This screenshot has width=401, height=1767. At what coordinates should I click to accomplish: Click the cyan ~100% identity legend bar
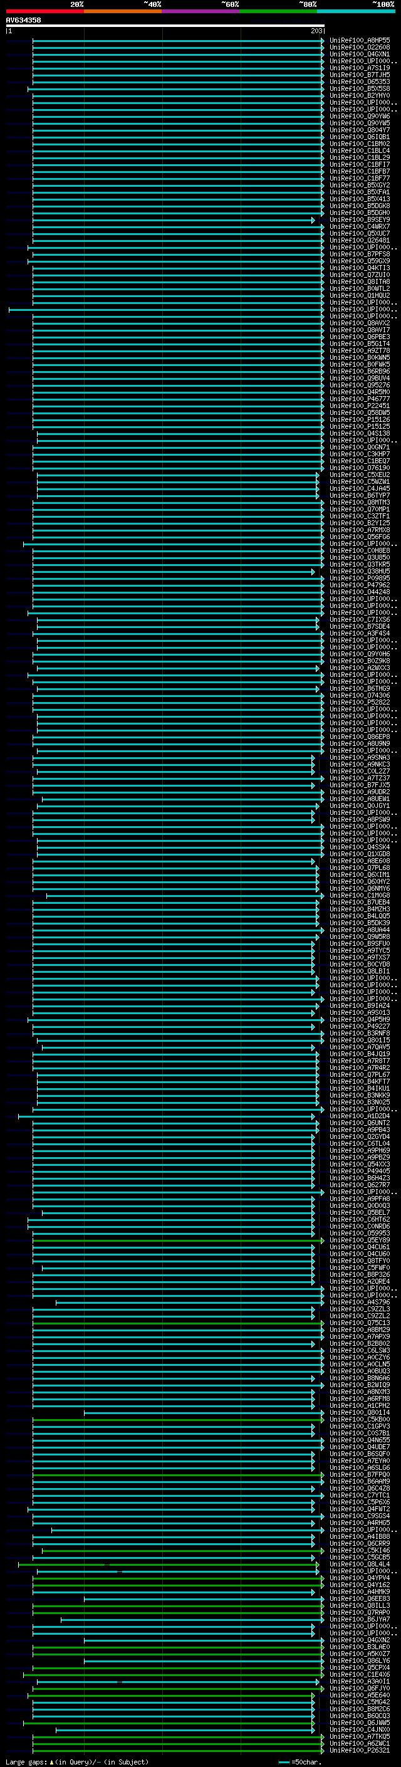click(x=357, y=11)
